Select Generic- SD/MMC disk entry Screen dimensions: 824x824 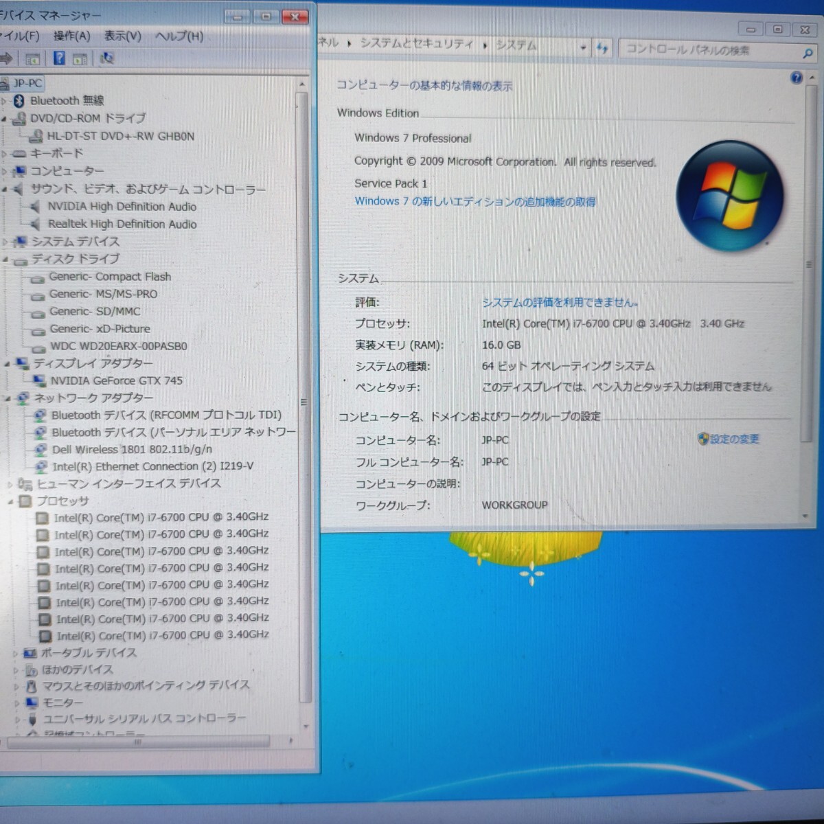[x=95, y=311]
